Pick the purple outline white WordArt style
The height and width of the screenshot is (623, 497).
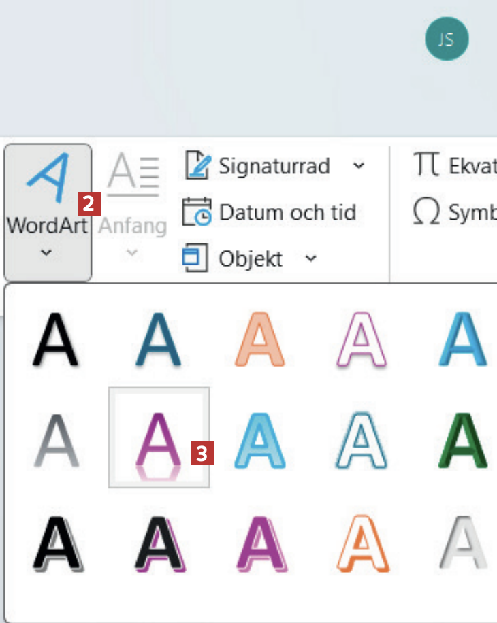(x=363, y=340)
